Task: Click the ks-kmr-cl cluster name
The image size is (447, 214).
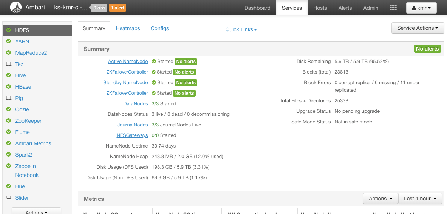Action: 71,8
